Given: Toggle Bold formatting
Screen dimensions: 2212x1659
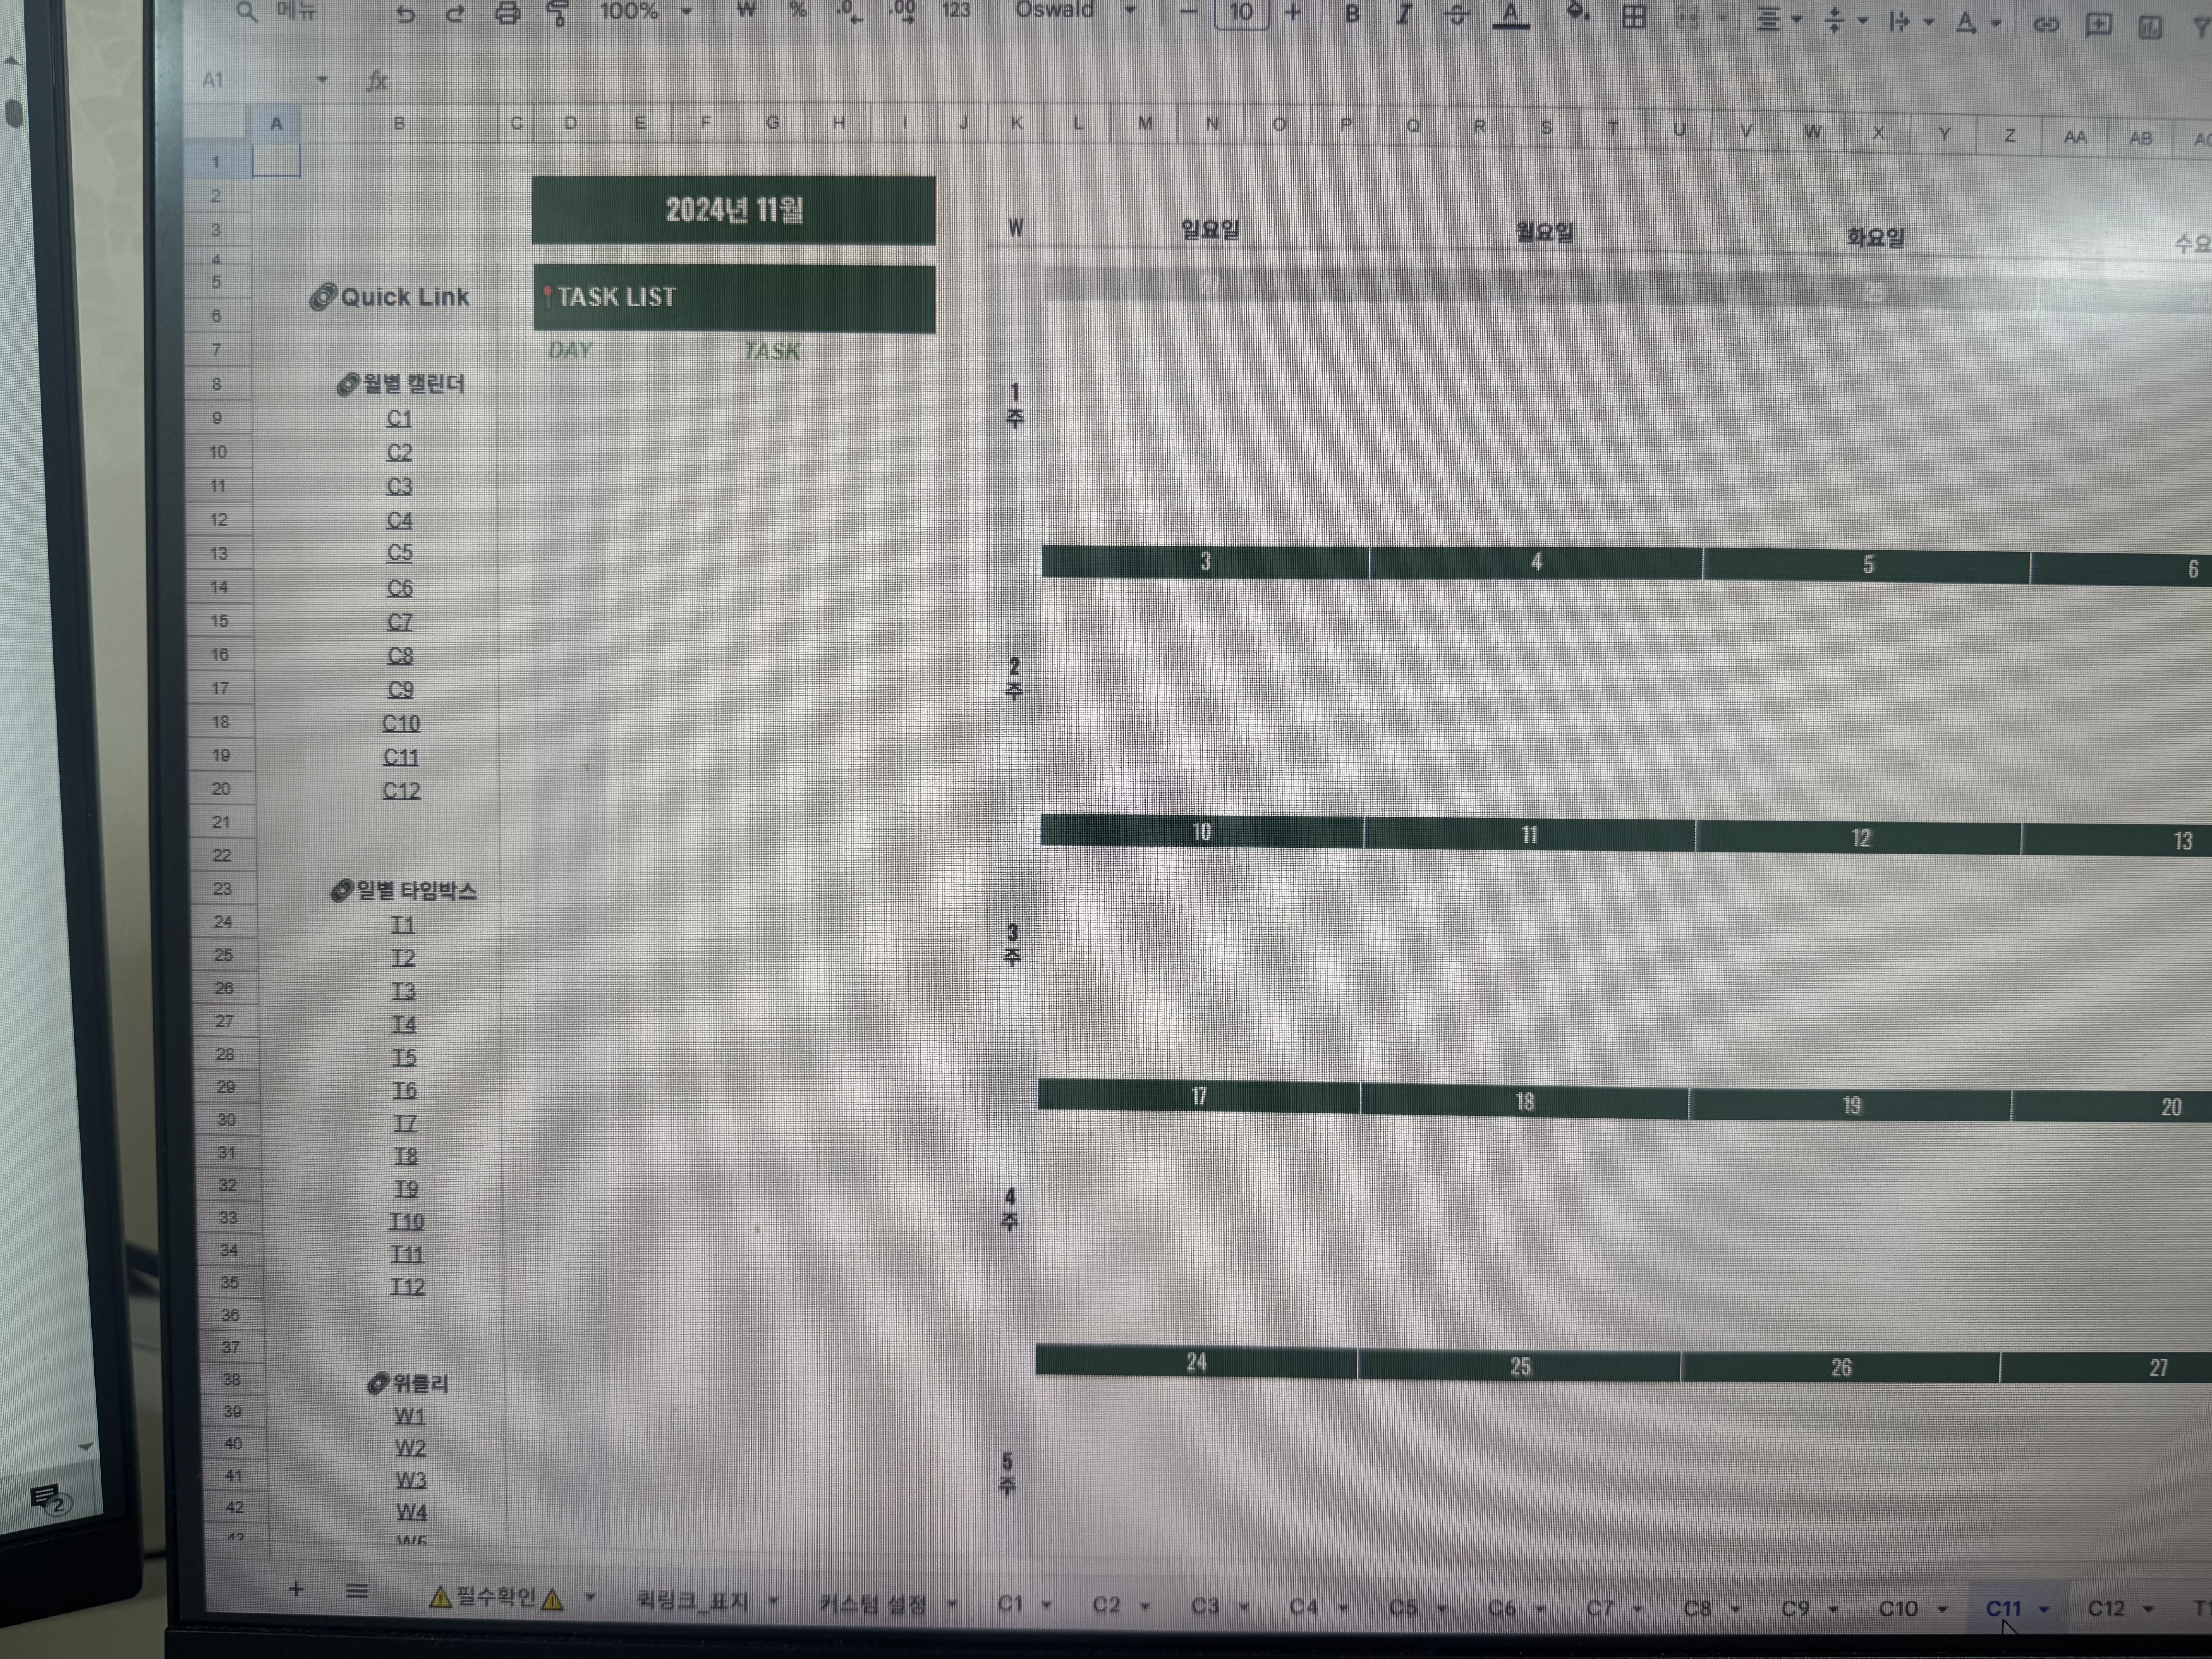Looking at the screenshot, I should (x=1351, y=14).
